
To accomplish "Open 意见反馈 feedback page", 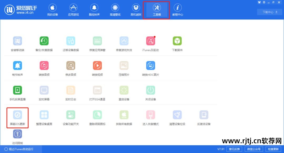I will pyautogui.click(x=234, y=149).
